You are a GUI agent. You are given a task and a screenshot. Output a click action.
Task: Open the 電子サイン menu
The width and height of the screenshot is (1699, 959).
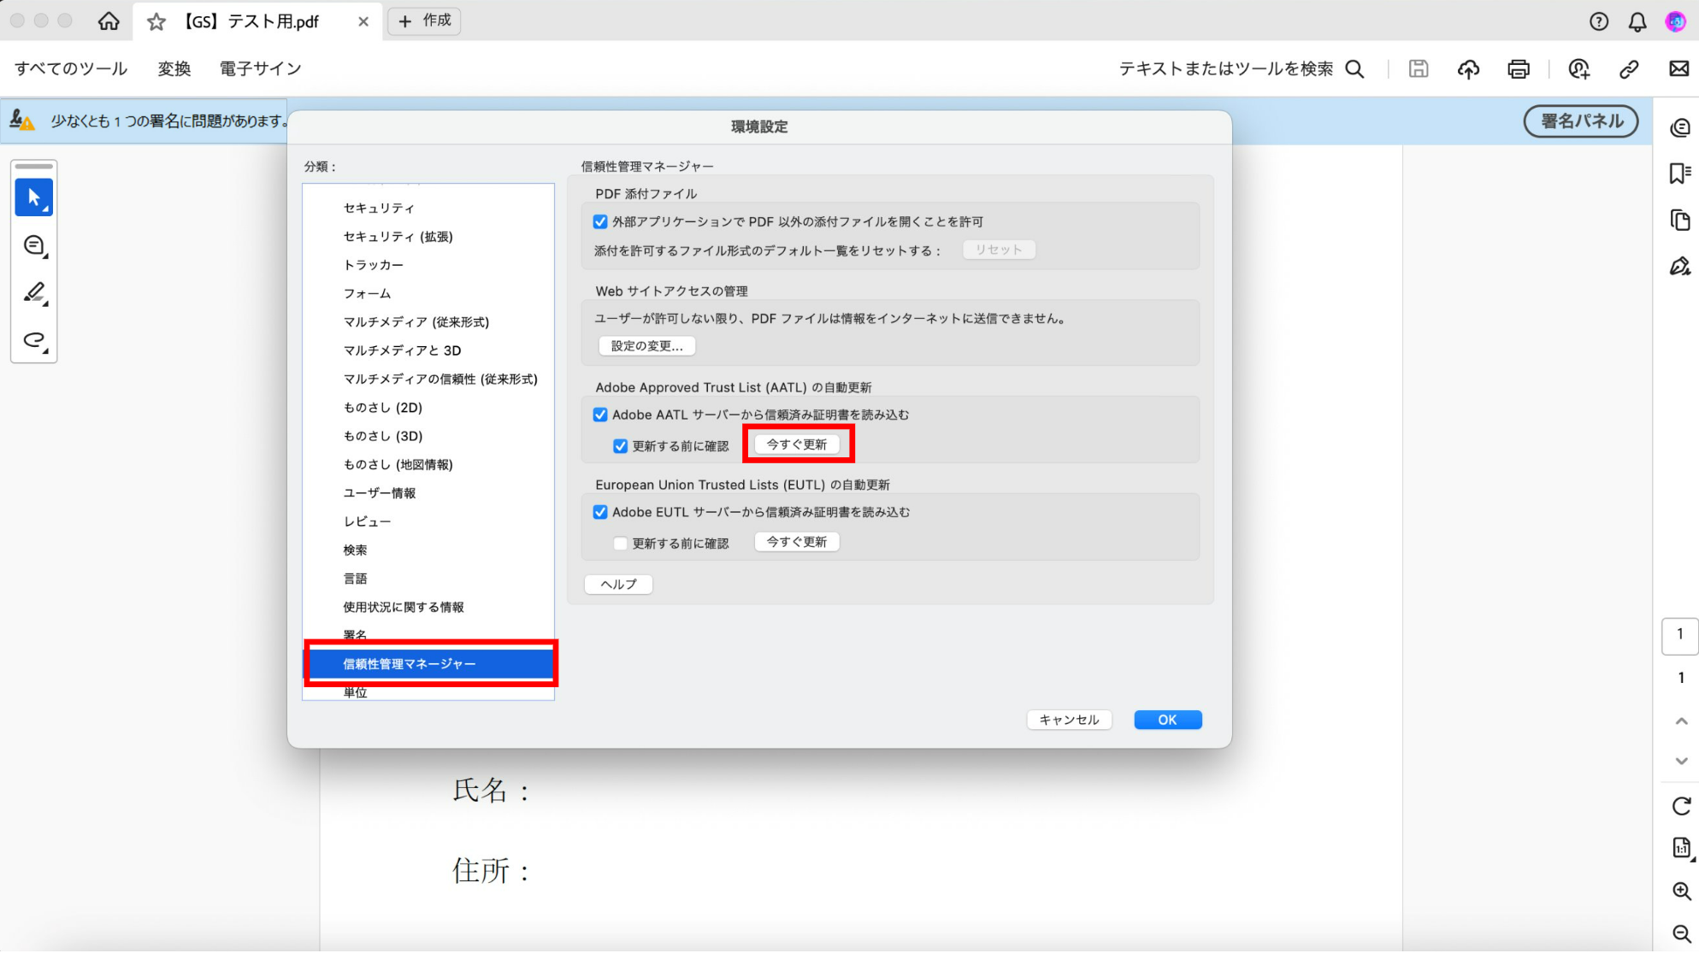pyautogui.click(x=260, y=68)
